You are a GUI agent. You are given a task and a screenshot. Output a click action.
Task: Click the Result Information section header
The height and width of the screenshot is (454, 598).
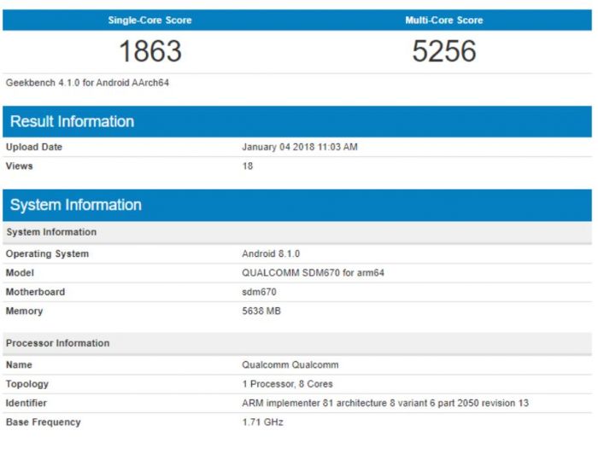72,121
